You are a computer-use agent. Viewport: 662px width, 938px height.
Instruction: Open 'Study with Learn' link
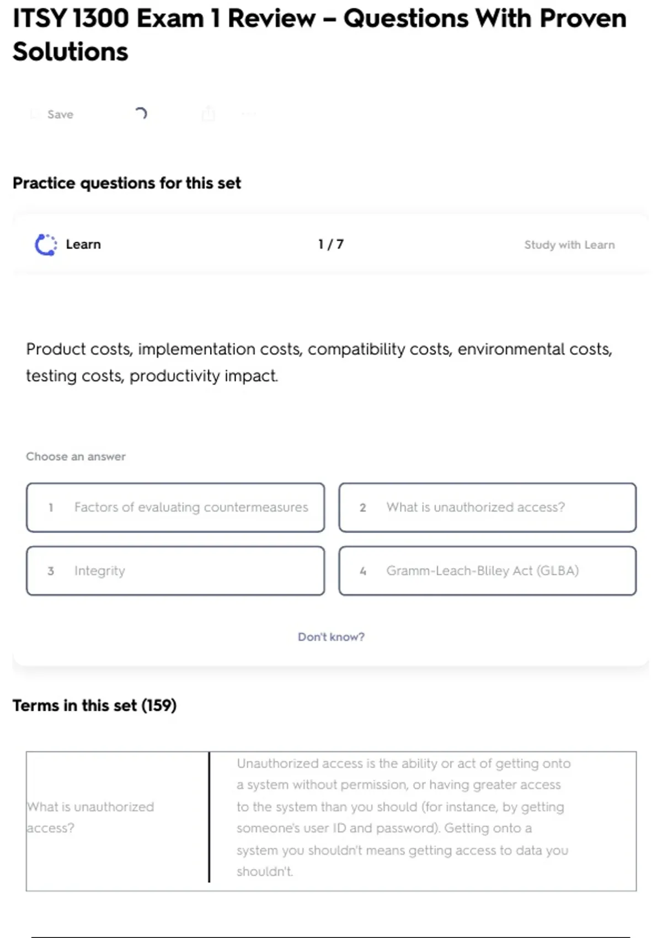(x=569, y=245)
